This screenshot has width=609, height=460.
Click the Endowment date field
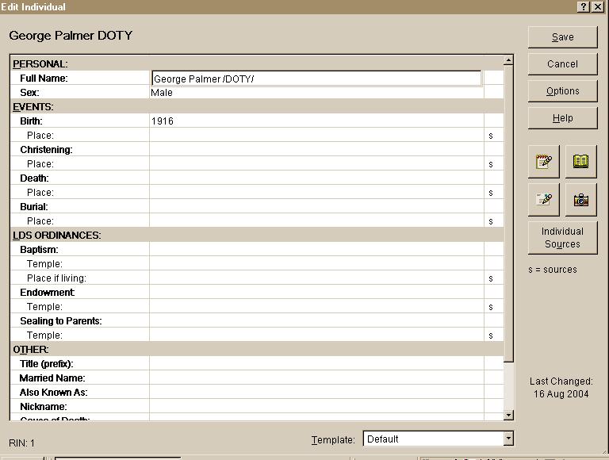(316, 292)
